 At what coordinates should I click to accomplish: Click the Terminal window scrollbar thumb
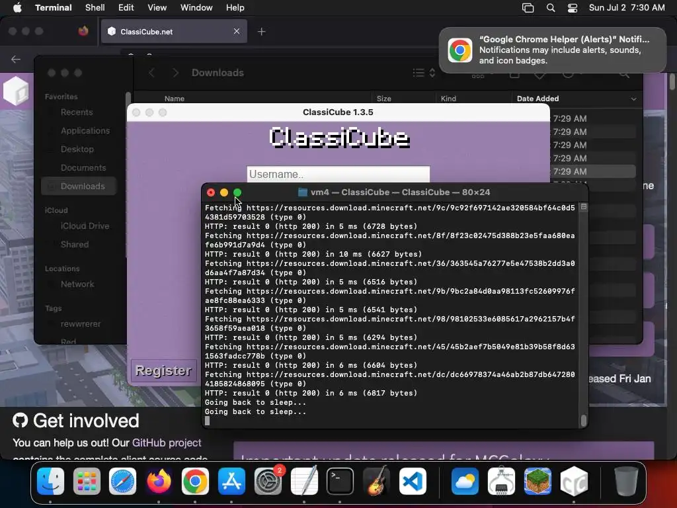pyautogui.click(x=584, y=420)
